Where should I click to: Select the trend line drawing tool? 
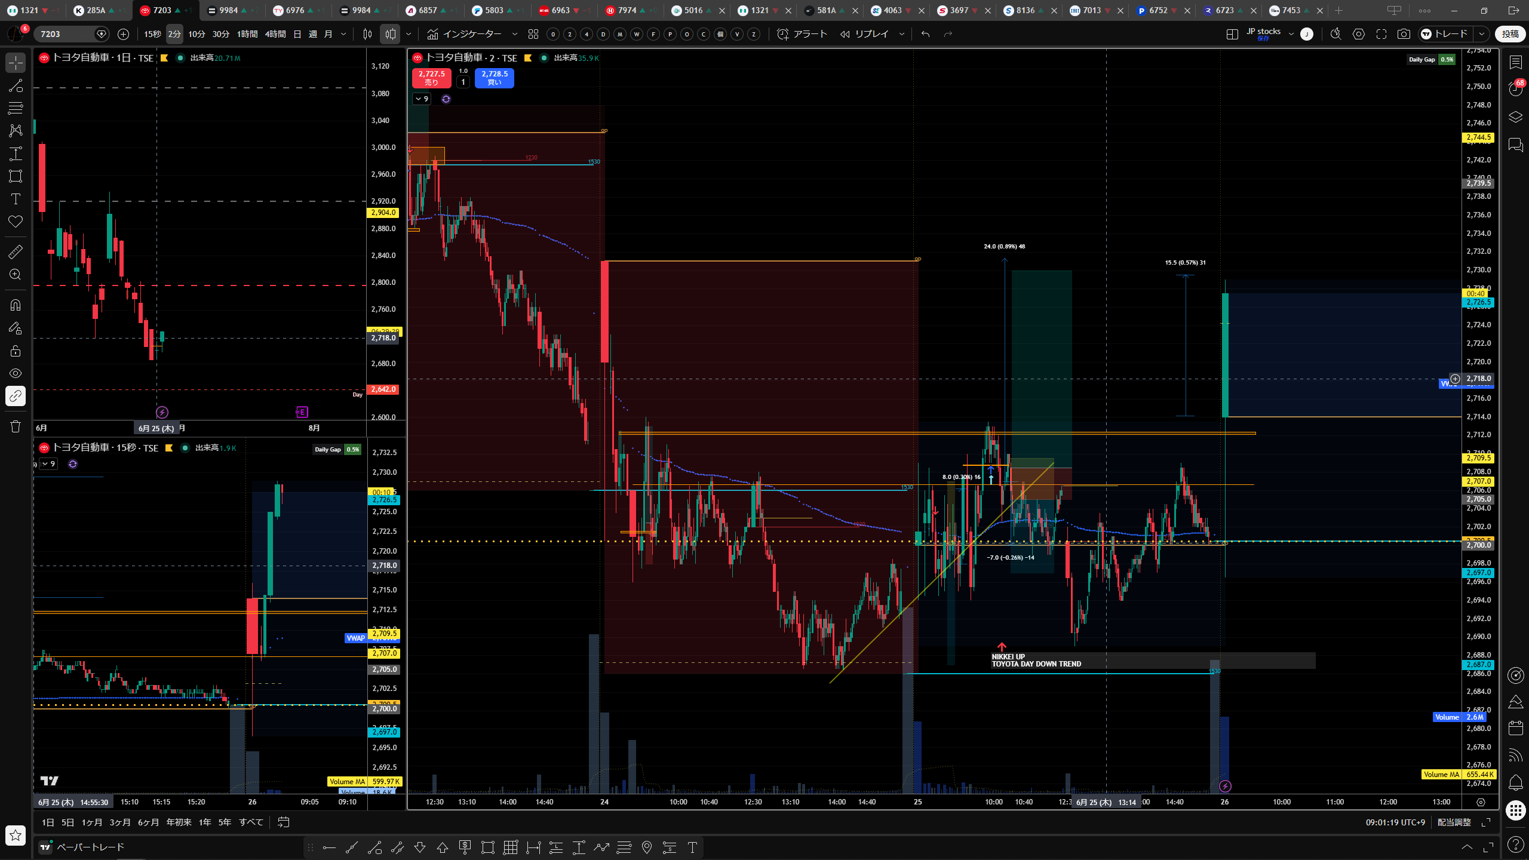(x=16, y=85)
